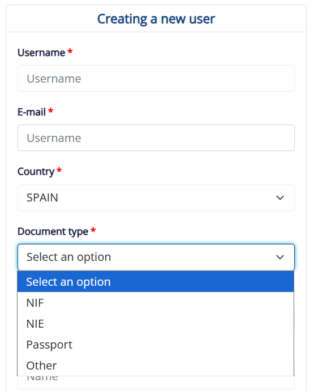Click the Country field label
The height and width of the screenshot is (391, 314).
[36, 171]
